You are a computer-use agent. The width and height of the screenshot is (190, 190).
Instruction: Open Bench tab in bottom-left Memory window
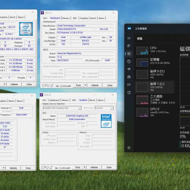point(11,101)
